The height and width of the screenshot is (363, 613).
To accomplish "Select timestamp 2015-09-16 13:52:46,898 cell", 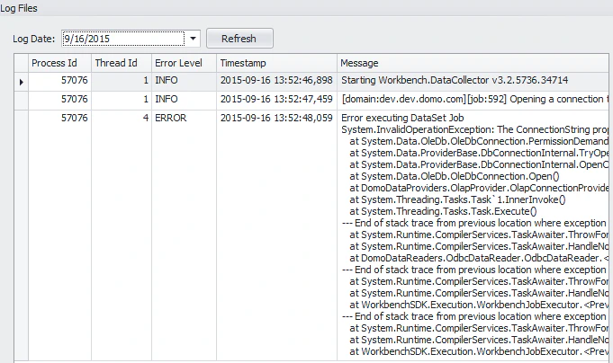I will pos(276,80).
